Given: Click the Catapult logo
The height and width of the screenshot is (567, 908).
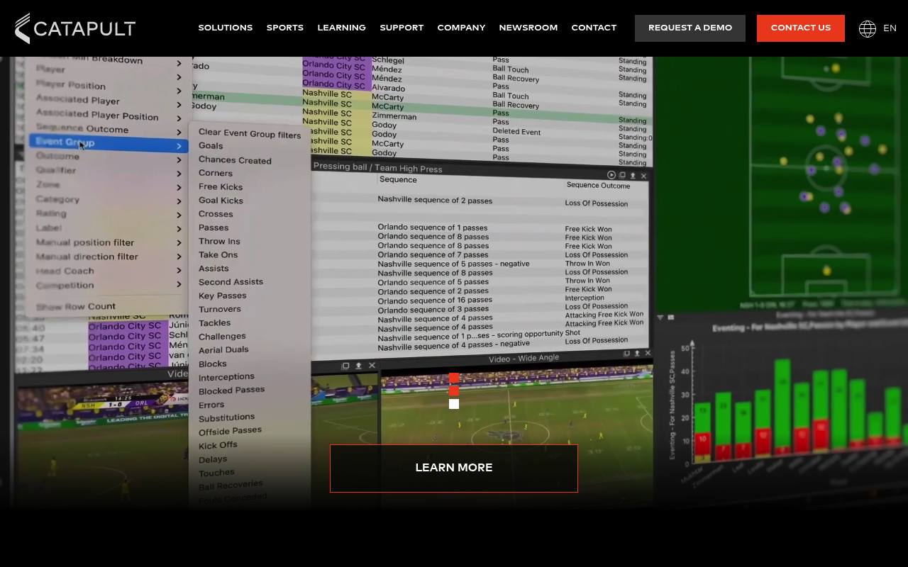Looking at the screenshot, I should pyautogui.click(x=75, y=28).
